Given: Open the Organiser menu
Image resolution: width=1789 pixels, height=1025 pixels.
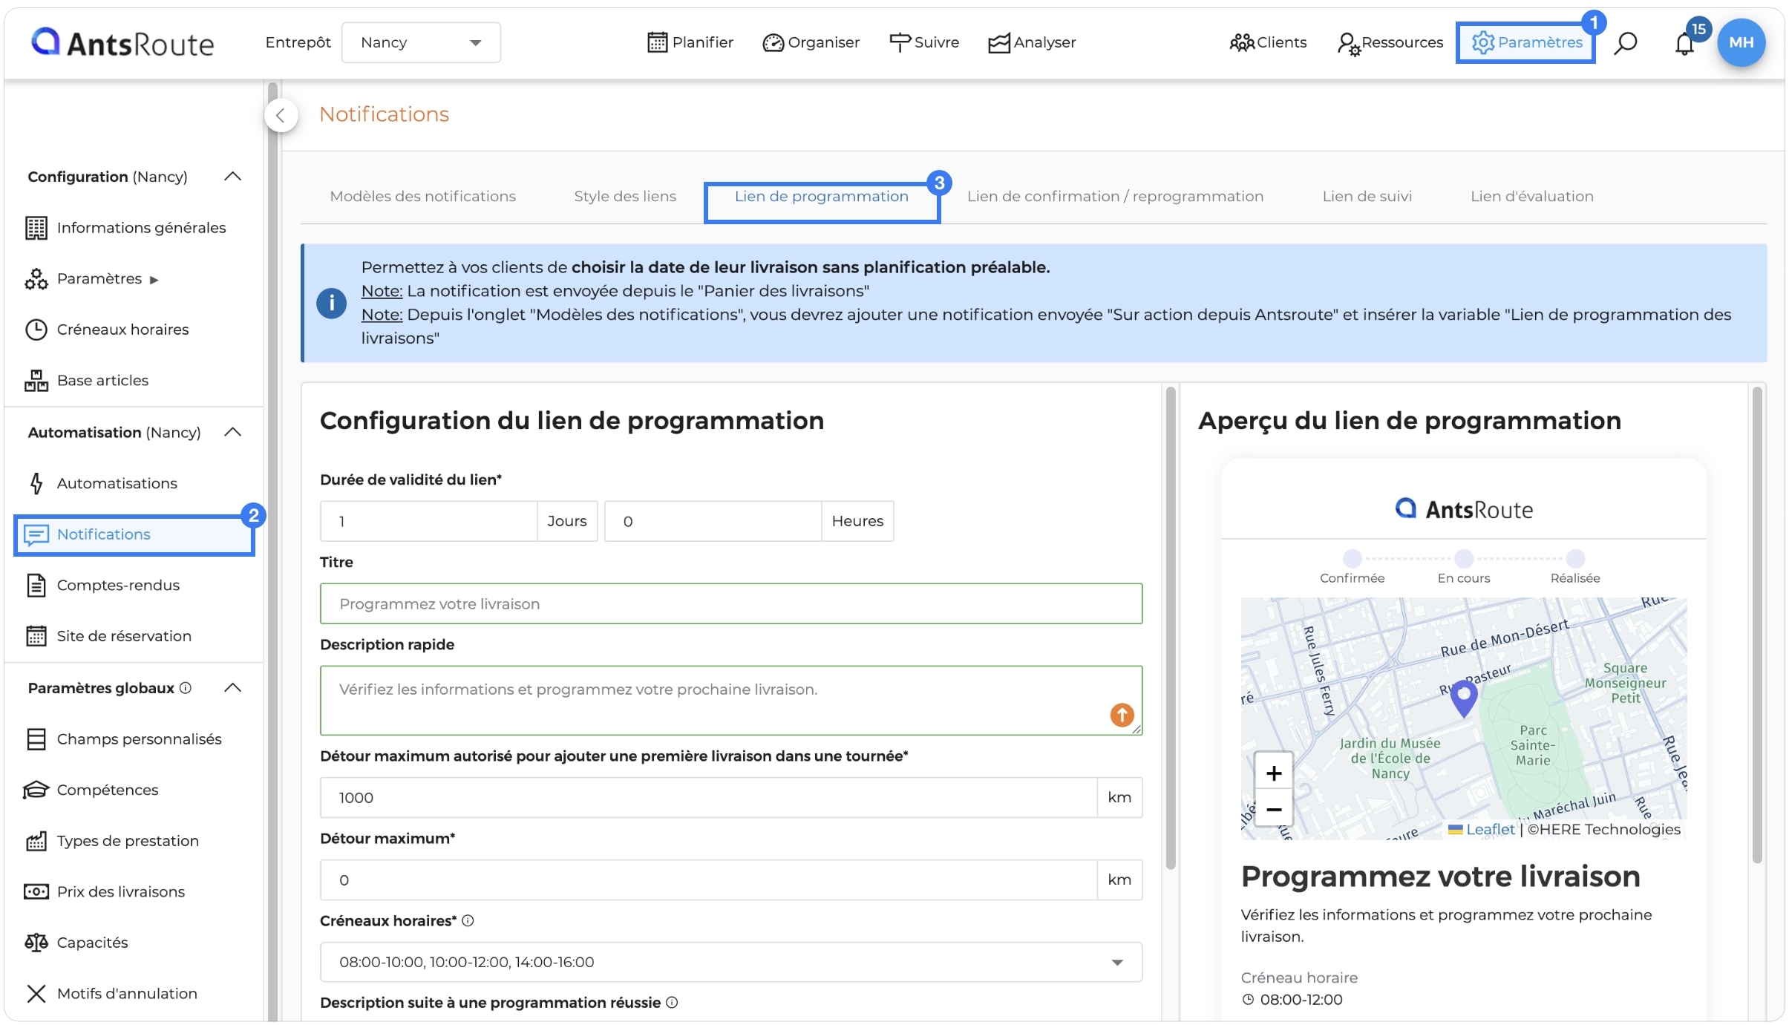Looking at the screenshot, I should click(811, 42).
